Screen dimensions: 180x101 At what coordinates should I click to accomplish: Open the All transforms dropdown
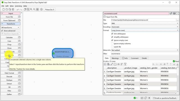pyautogui.click(x=10, y=27)
